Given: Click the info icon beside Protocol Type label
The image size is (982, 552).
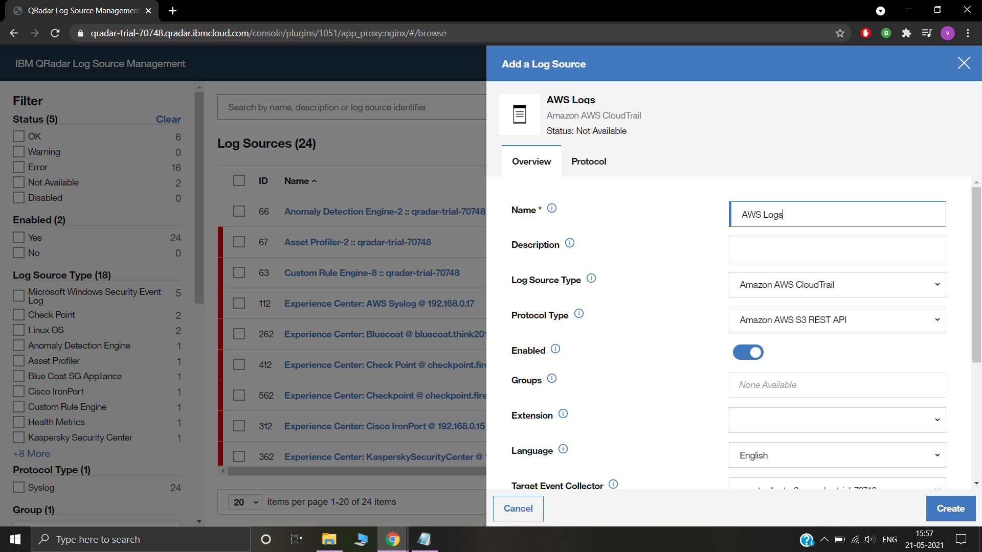Looking at the screenshot, I should tap(579, 314).
